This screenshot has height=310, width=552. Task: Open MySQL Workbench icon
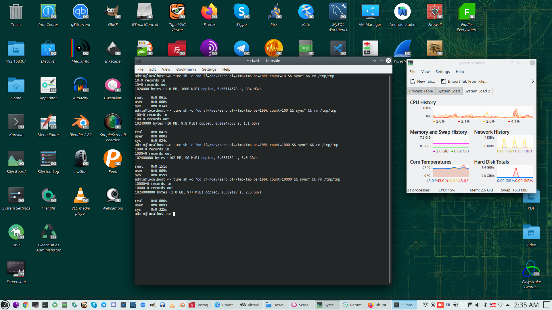tap(338, 12)
